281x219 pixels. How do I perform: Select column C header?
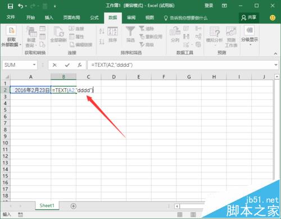pos(88,77)
